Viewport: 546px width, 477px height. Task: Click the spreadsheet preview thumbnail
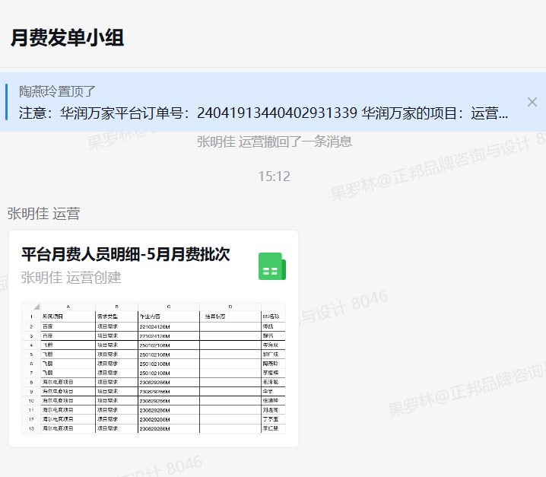click(x=154, y=368)
